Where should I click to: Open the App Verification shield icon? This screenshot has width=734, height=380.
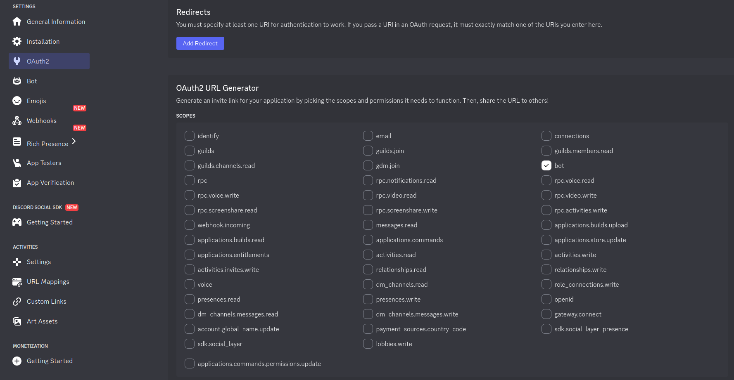pyautogui.click(x=17, y=182)
